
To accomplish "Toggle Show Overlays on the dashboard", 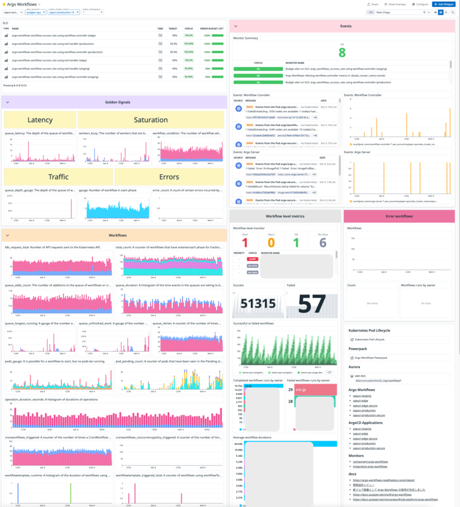I will [395, 4].
